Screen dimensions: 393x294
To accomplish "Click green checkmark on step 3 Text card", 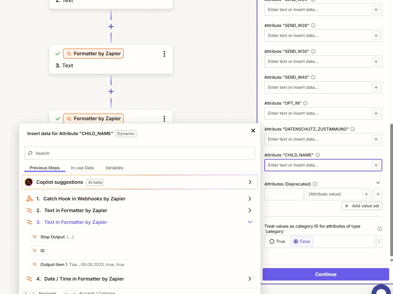I will [x=58, y=54].
